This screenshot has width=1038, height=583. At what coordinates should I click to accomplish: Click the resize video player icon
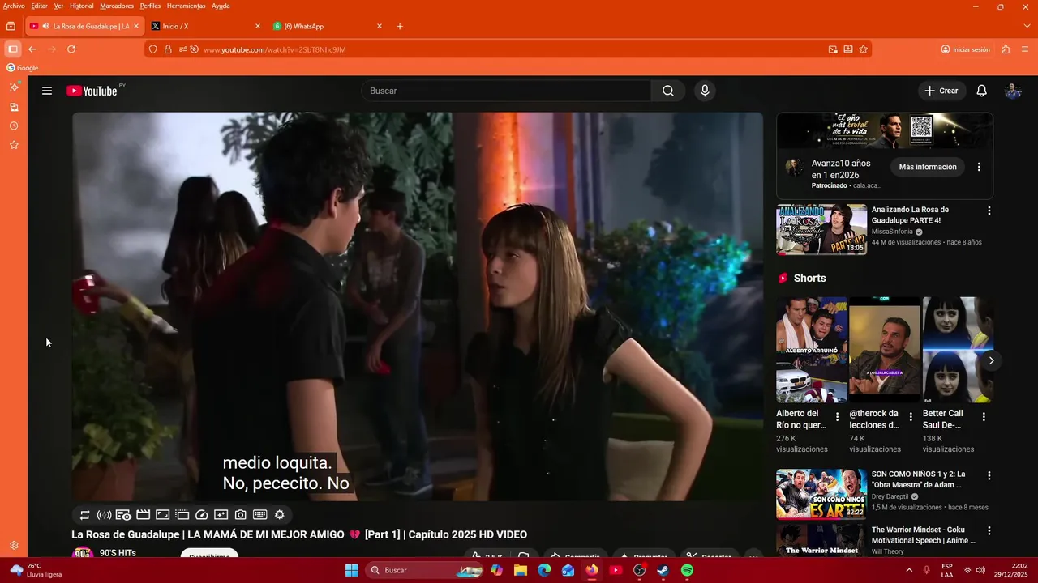162,515
